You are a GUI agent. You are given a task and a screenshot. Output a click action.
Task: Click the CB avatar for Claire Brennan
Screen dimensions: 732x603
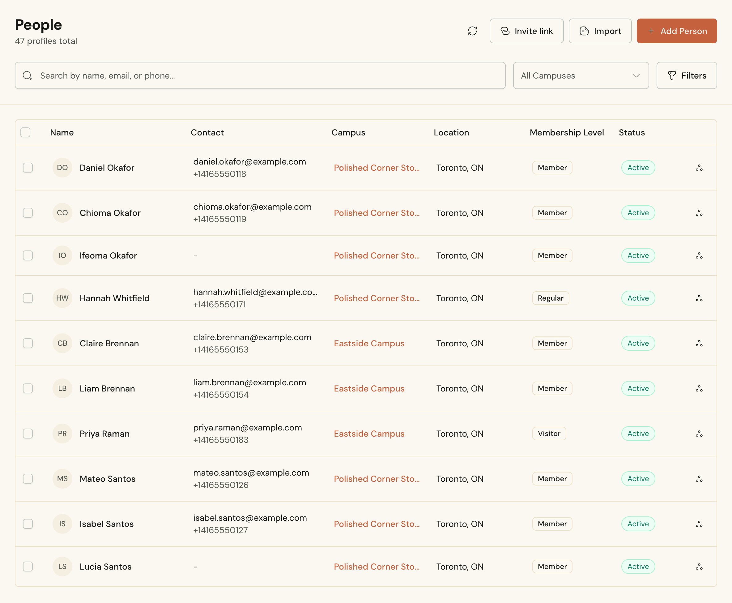62,344
